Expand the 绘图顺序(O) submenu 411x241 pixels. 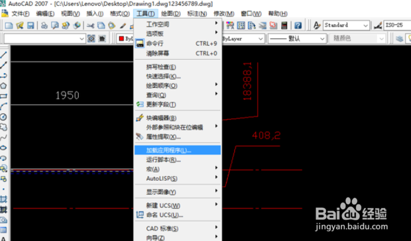click(178, 85)
